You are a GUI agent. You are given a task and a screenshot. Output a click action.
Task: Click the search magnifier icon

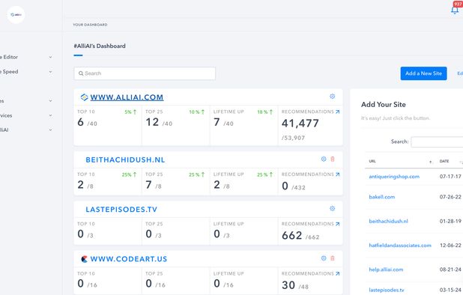coord(81,73)
